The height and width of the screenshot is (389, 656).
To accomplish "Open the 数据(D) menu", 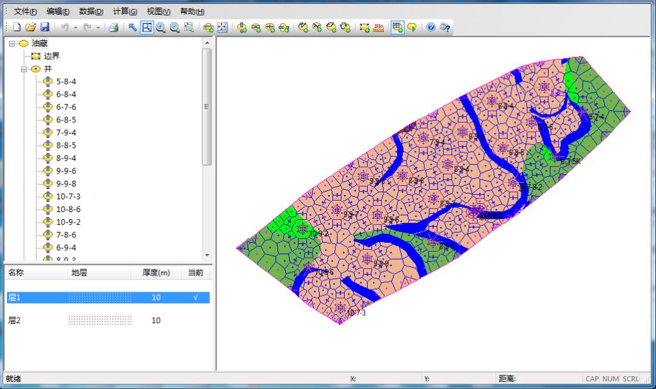I will click(x=91, y=12).
